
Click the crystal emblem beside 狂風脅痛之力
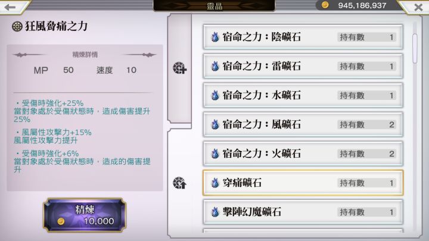pyautogui.click(x=17, y=27)
